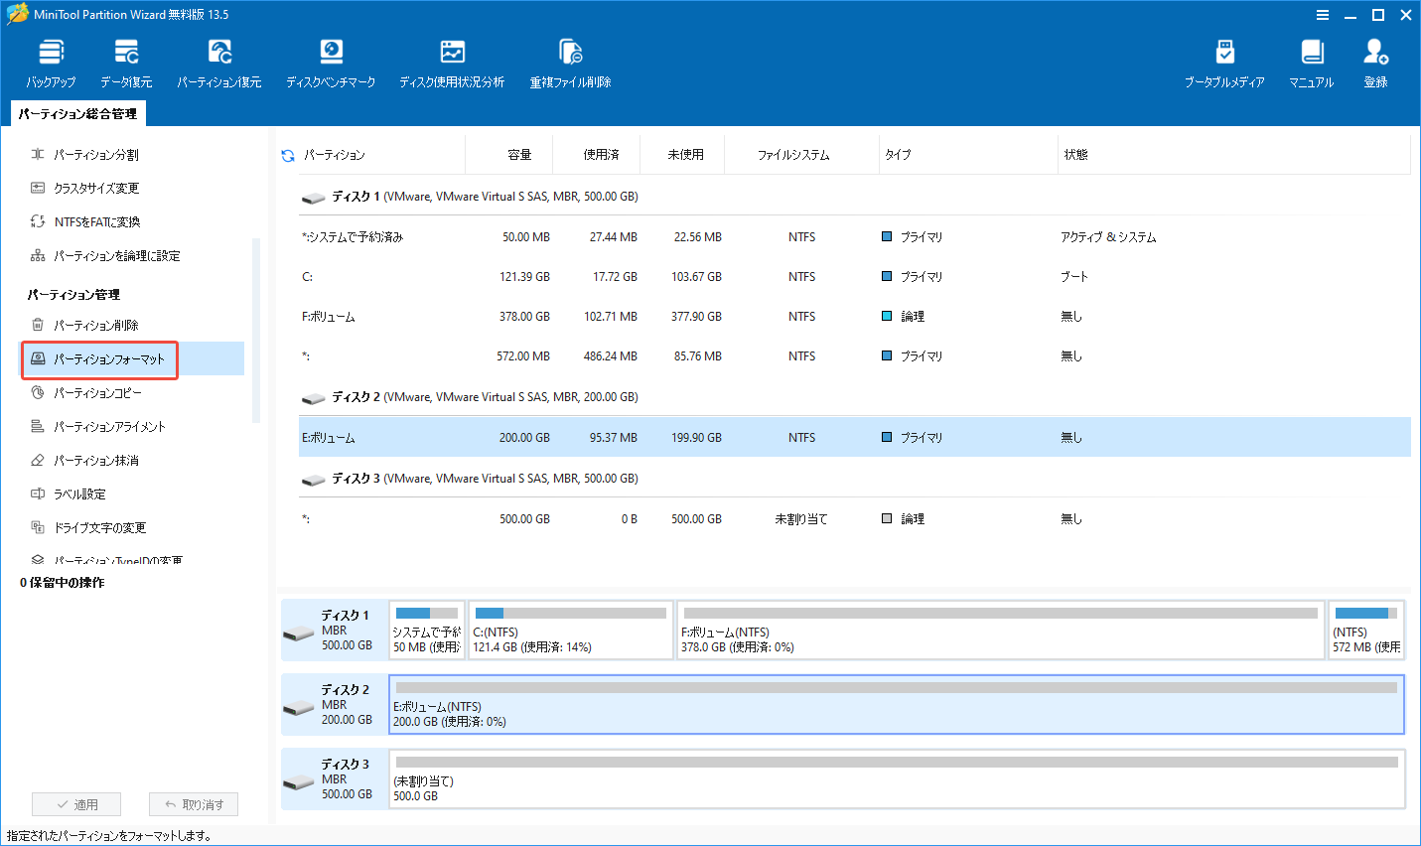Image resolution: width=1421 pixels, height=846 pixels.
Task: Click the 登録 (Register) icon
Action: click(x=1375, y=60)
